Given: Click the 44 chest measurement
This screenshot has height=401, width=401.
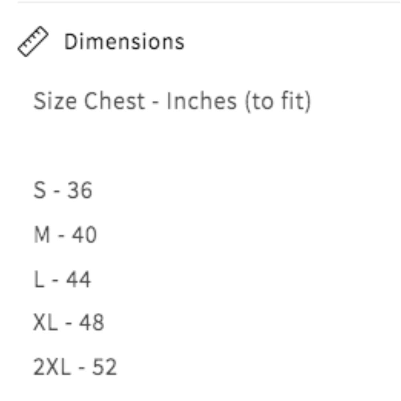Looking at the screenshot, I should coord(78,279).
